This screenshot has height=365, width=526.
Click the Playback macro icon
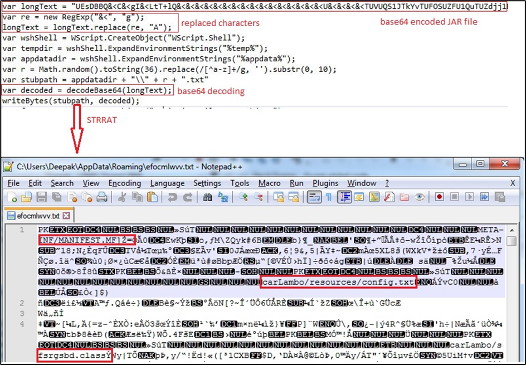point(469,197)
